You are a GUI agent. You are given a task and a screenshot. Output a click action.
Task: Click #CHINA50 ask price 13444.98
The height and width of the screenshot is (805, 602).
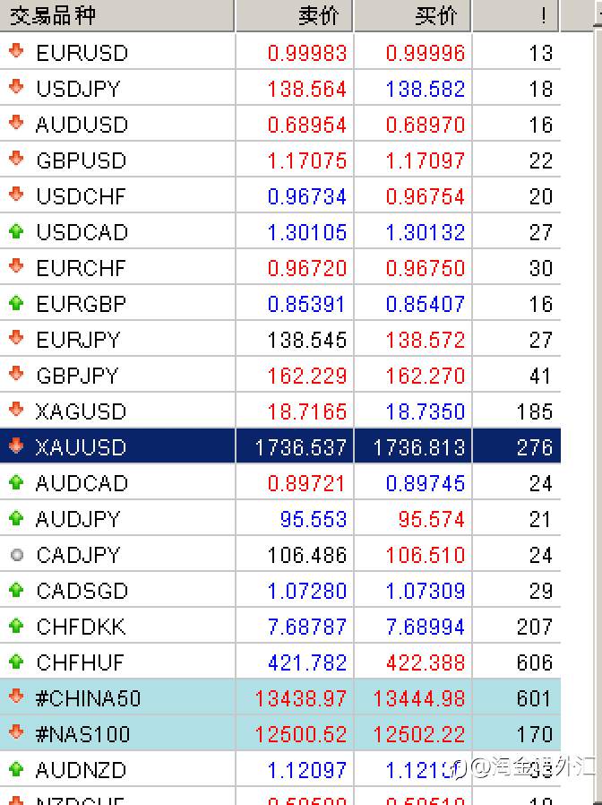click(x=418, y=698)
